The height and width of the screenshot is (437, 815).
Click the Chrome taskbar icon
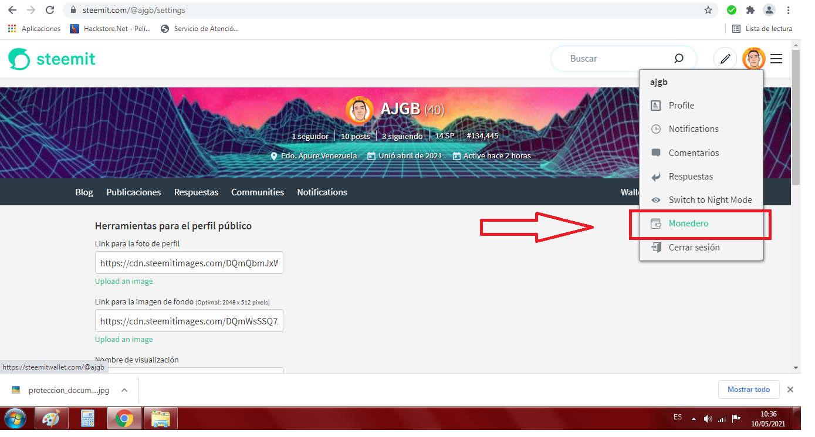(x=124, y=419)
